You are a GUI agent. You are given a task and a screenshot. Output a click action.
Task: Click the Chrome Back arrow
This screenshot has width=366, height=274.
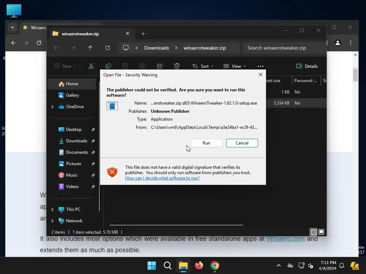13,43
